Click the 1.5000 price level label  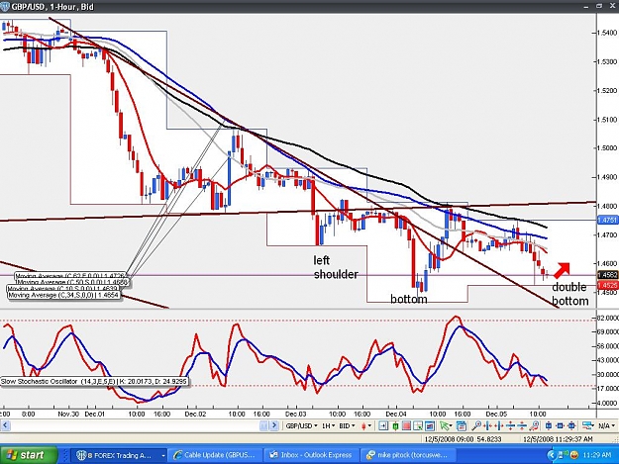click(607, 148)
